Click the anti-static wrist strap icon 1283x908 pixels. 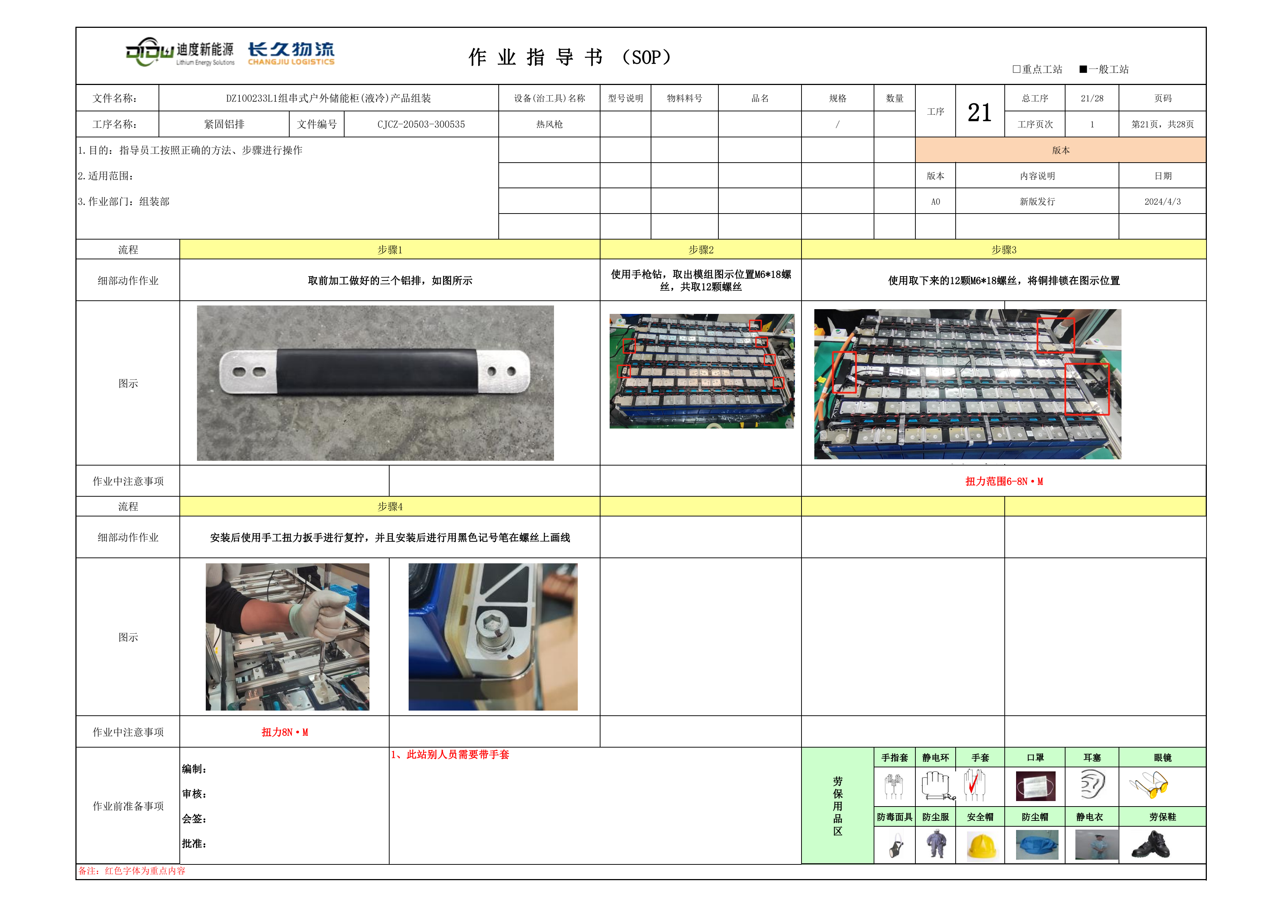937,785
